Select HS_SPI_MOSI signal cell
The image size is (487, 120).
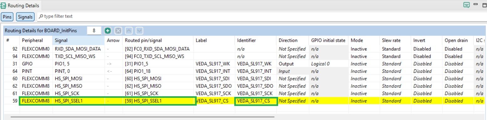coord(78,79)
